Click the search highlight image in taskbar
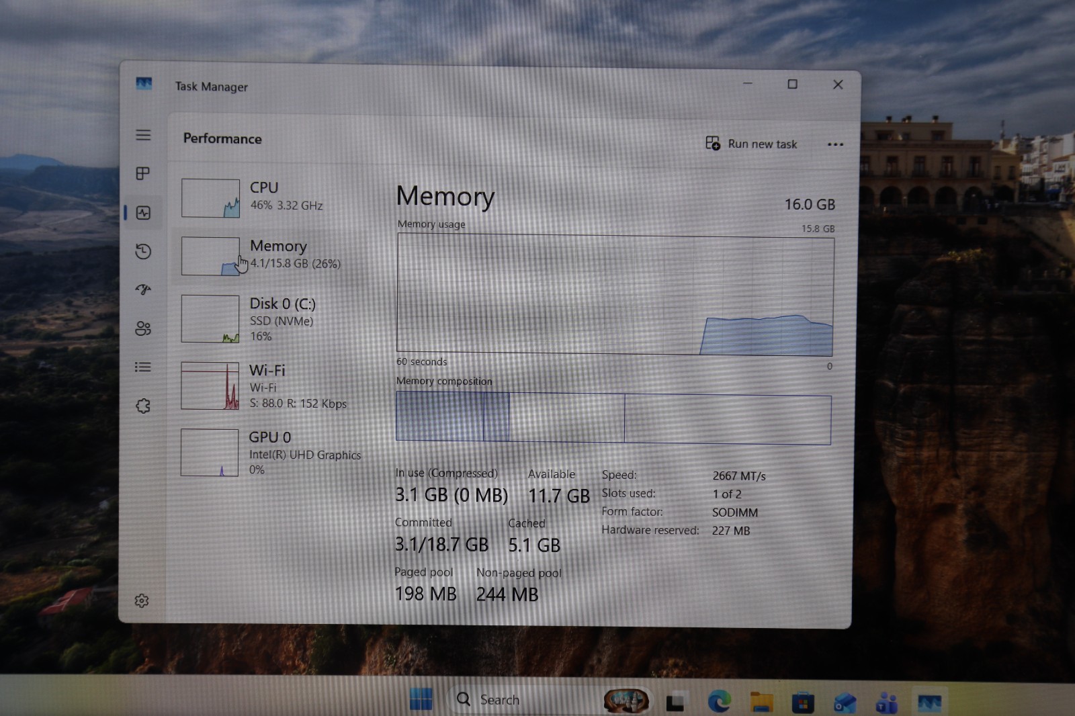The height and width of the screenshot is (716, 1075). coord(626,700)
